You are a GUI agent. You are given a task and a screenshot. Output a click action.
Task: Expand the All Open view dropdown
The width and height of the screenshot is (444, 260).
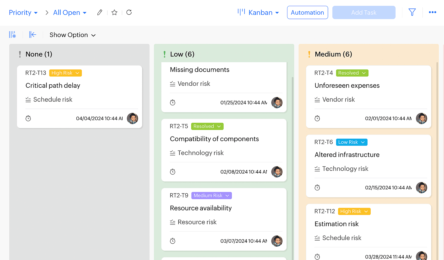(x=70, y=13)
